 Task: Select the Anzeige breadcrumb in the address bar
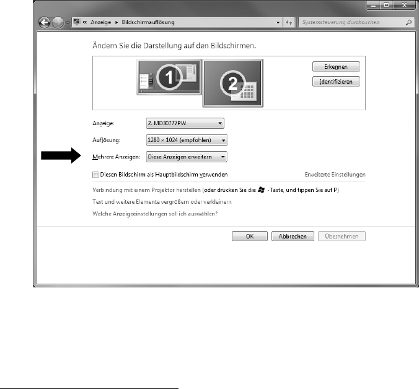click(x=101, y=22)
